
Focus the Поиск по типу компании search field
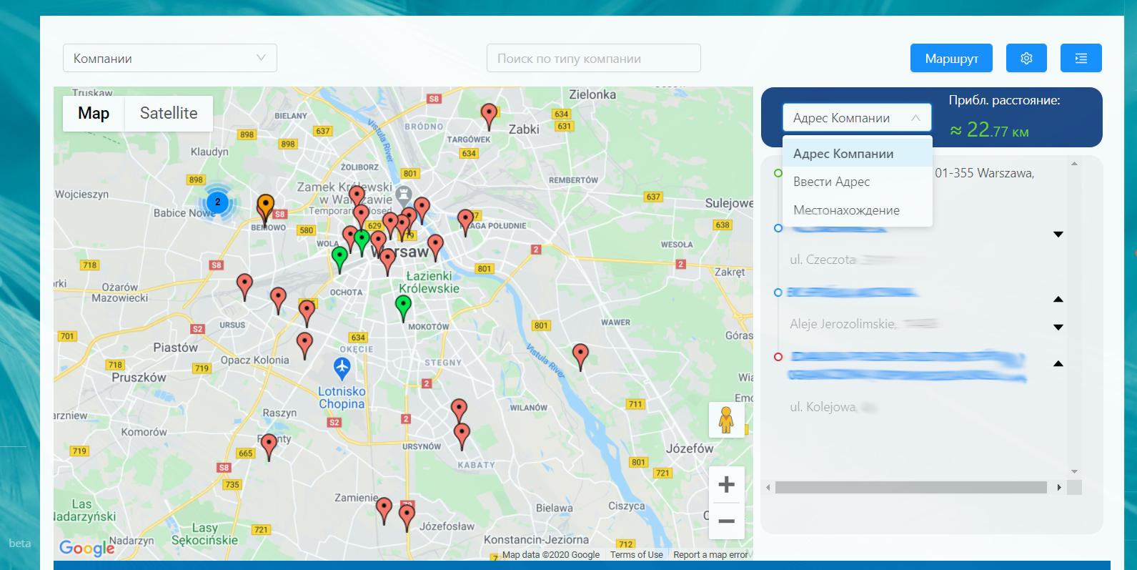click(x=594, y=58)
